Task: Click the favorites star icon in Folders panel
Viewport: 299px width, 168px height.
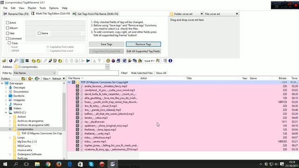Action: coord(30,78)
